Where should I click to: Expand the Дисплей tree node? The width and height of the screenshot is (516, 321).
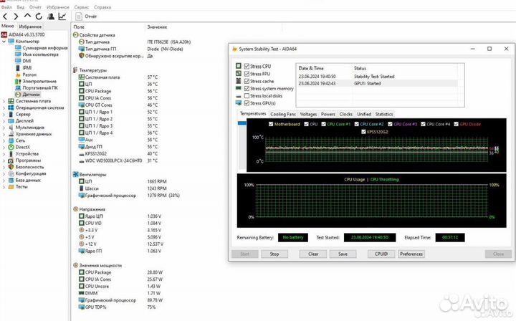point(4,121)
